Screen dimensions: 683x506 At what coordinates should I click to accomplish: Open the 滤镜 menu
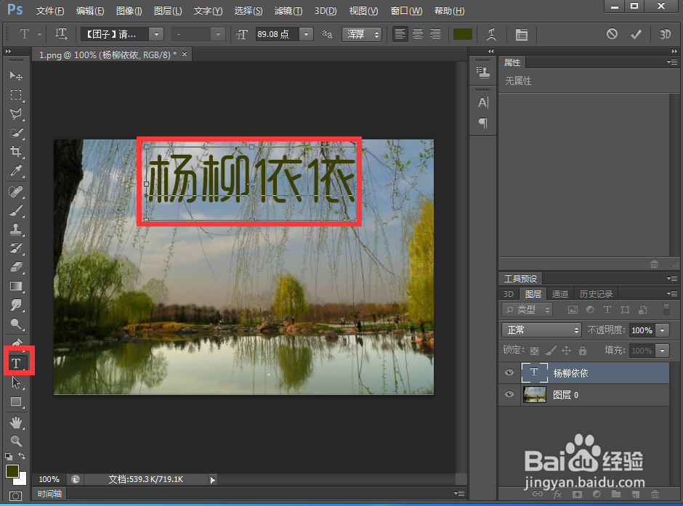click(288, 10)
